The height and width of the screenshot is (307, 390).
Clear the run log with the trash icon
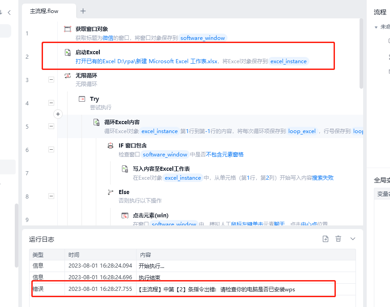338,239
